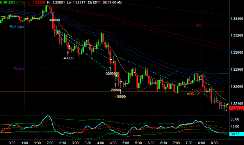
Task: Select the -40000 trade marker label
Action: pos(68,58)
